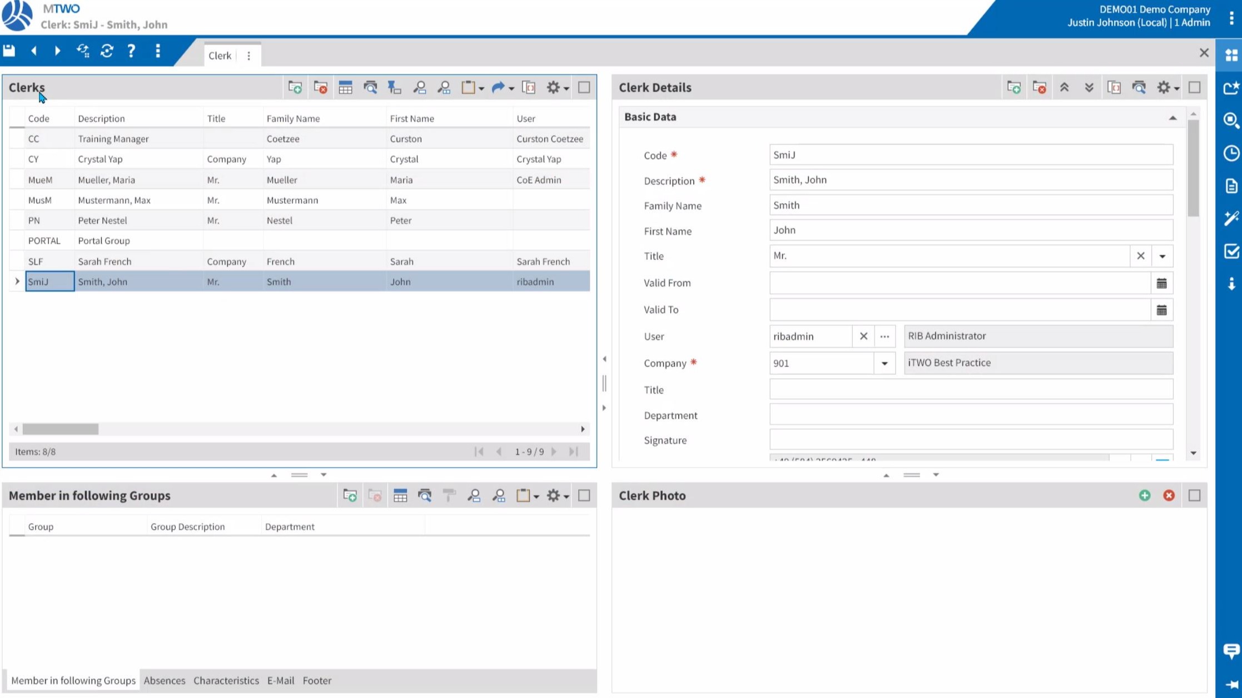Image resolution: width=1242 pixels, height=698 pixels.
Task: Open calendar picker for Valid From
Action: [x=1161, y=283]
